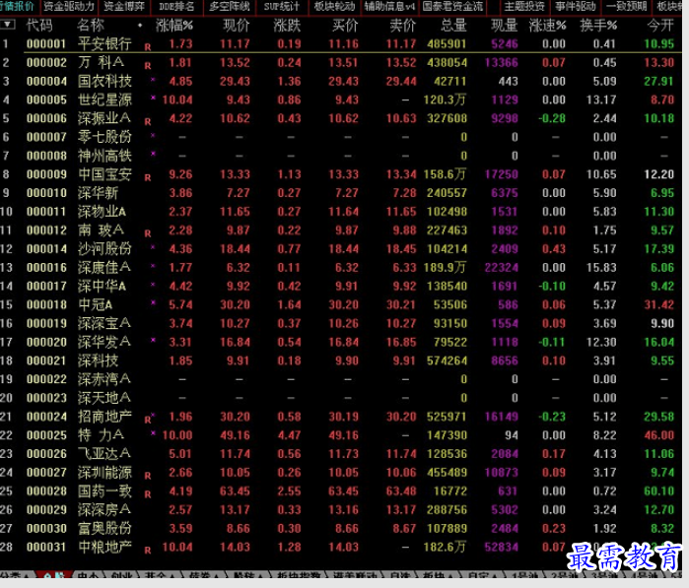Select stock 深深宝A
The image size is (689, 588).
[104, 323]
